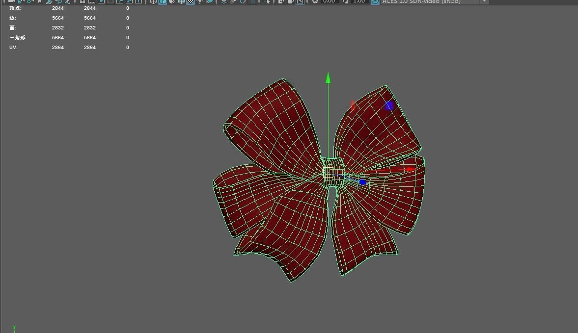Click the 三角形 triangle count label
Screen dimensions: 578x333
(18, 38)
